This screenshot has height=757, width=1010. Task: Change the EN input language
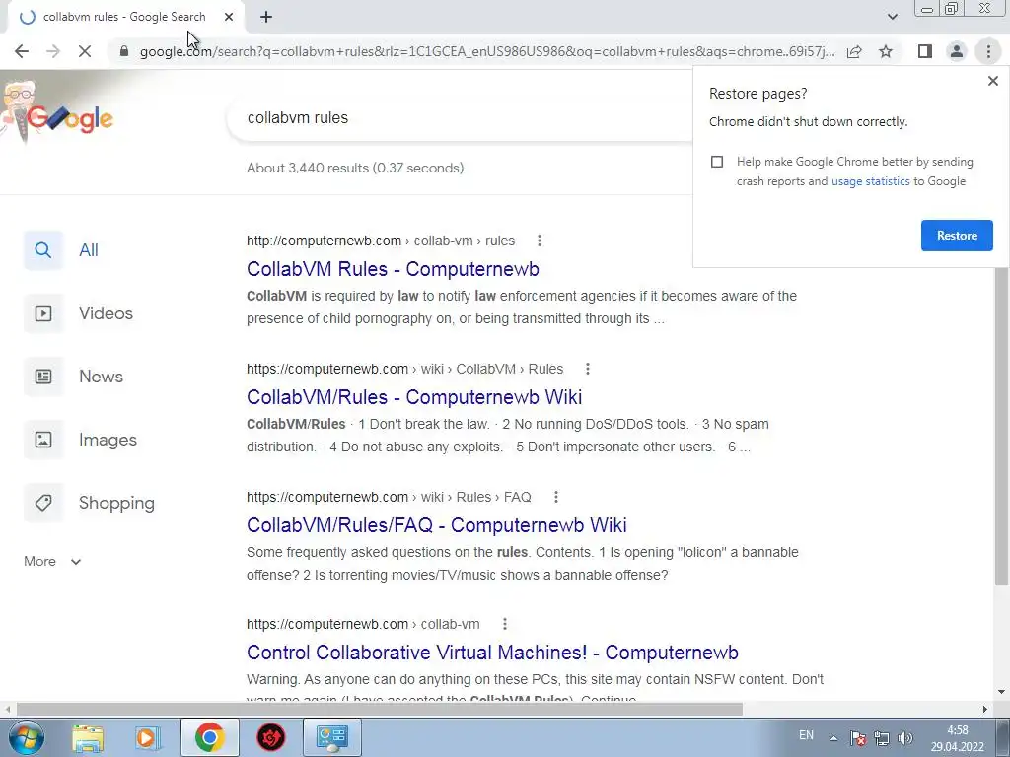(x=806, y=735)
